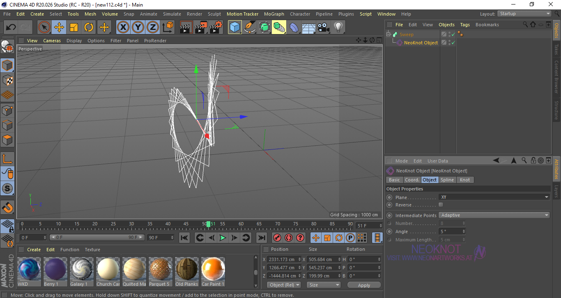561x298 pixels.
Task: Collapse the Sweep object tree
Action: [389, 34]
